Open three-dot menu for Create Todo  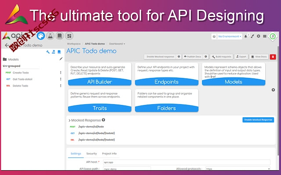[61, 73]
